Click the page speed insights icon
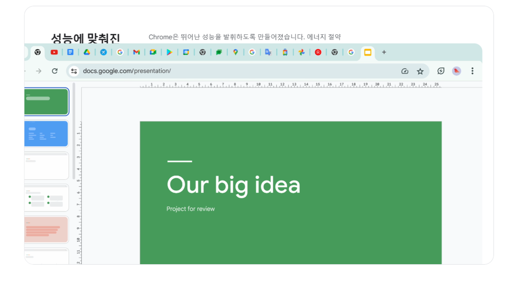This screenshot has height=285, width=512. pyautogui.click(x=404, y=71)
